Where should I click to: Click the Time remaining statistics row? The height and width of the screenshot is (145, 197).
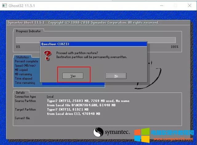25,83
